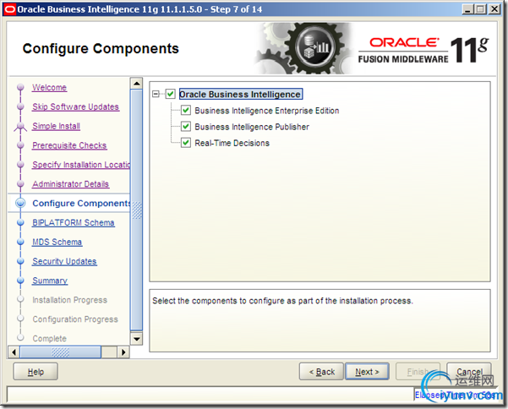Open the Skip Software Updates step
This screenshot has width=508, height=409.
[x=75, y=106]
